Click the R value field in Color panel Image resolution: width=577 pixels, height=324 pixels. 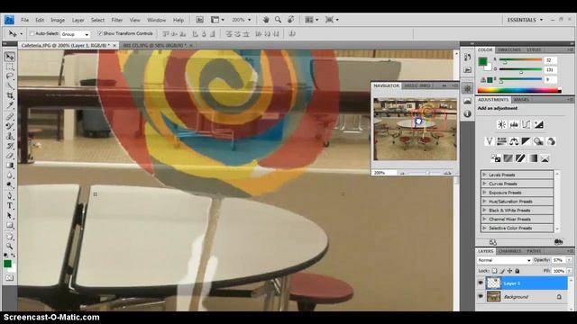(551, 60)
